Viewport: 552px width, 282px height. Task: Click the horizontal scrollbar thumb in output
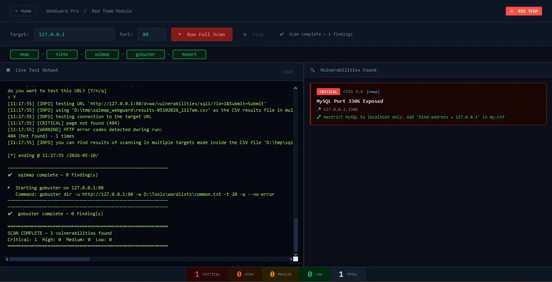pos(49,259)
